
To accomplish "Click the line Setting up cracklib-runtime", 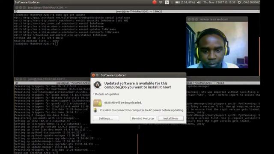I will point(51,127).
